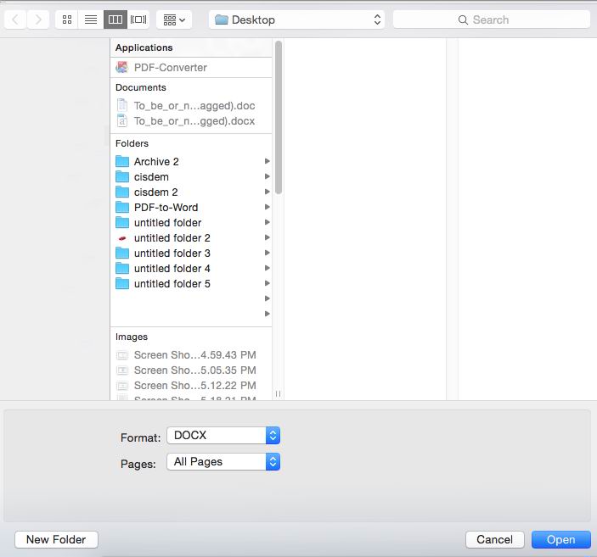Select Screen Sho...4.59.43 PM image

(x=191, y=354)
